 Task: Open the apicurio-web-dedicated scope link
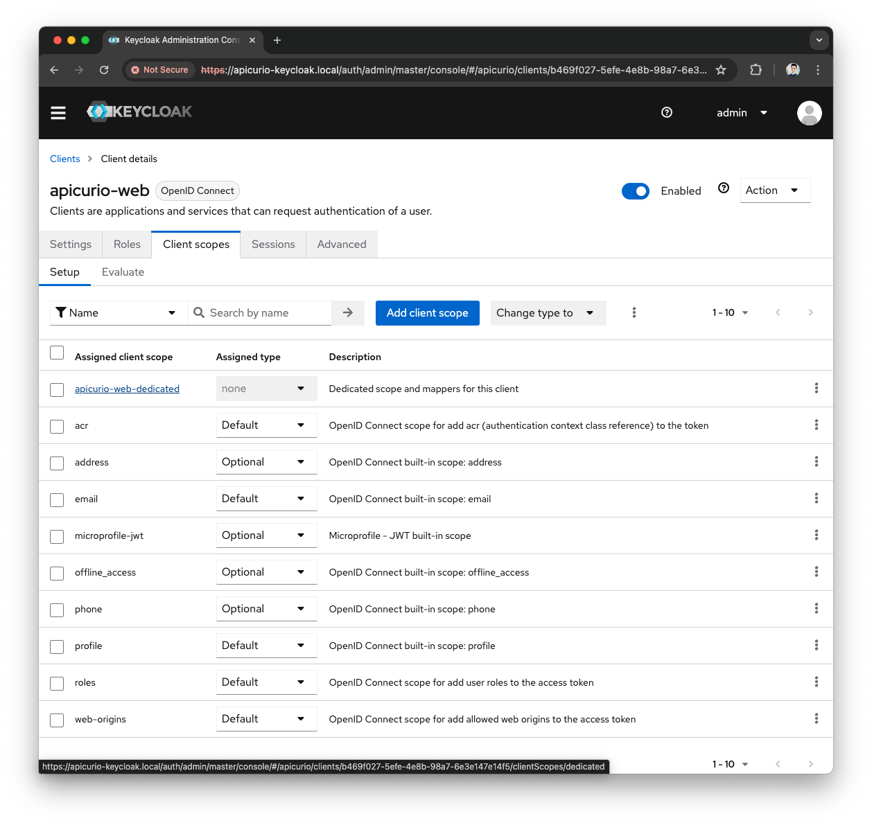pos(127,389)
